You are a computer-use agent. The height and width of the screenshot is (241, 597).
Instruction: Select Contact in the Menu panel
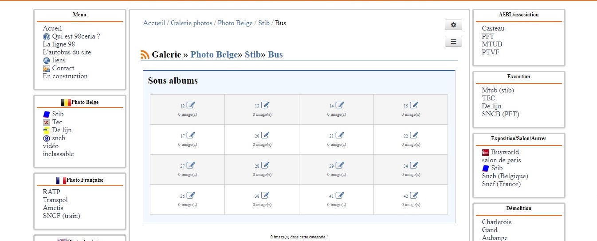click(63, 68)
